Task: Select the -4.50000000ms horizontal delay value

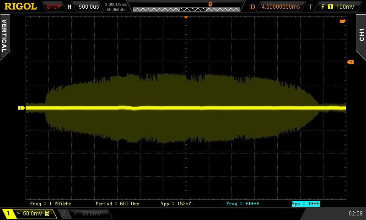Action: (280, 7)
